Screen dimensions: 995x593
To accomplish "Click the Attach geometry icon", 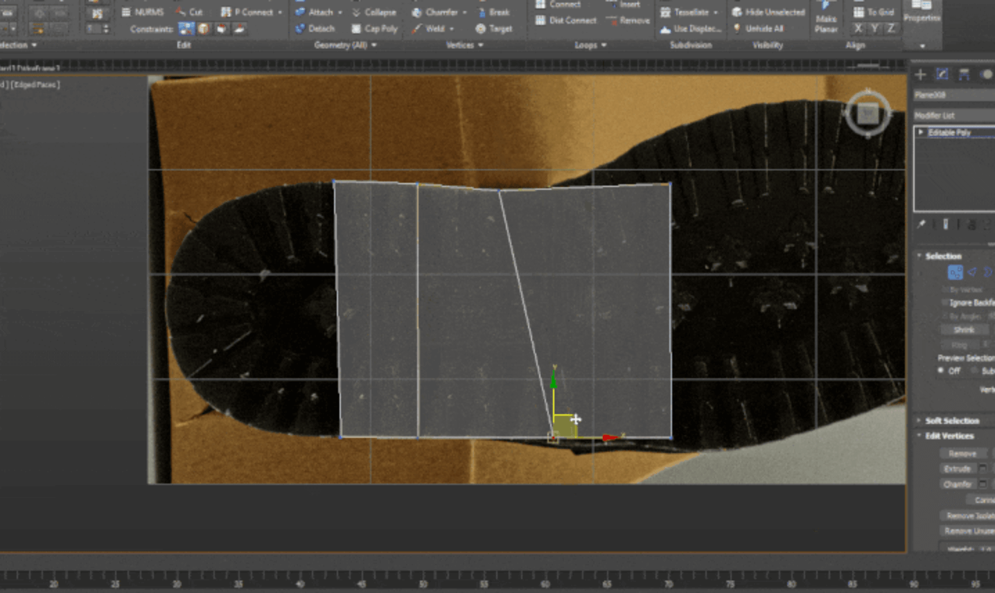I will click(x=300, y=12).
